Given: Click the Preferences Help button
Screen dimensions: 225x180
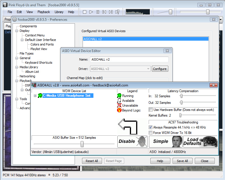Looking at the screenshot, I should pos(160,161).
